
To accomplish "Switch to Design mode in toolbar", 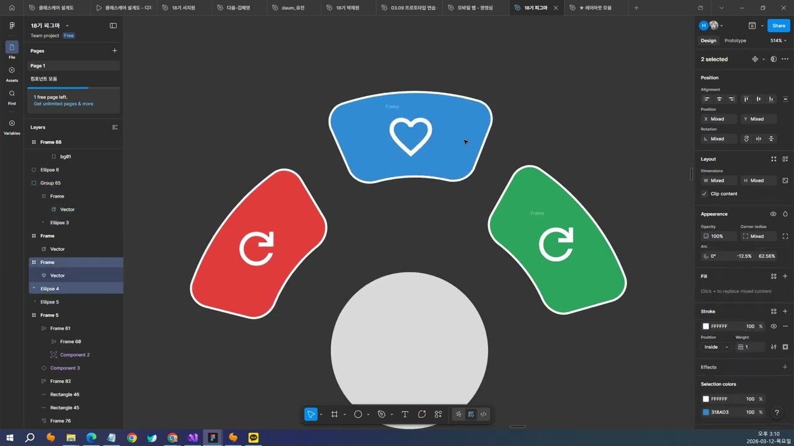I will coord(471,414).
